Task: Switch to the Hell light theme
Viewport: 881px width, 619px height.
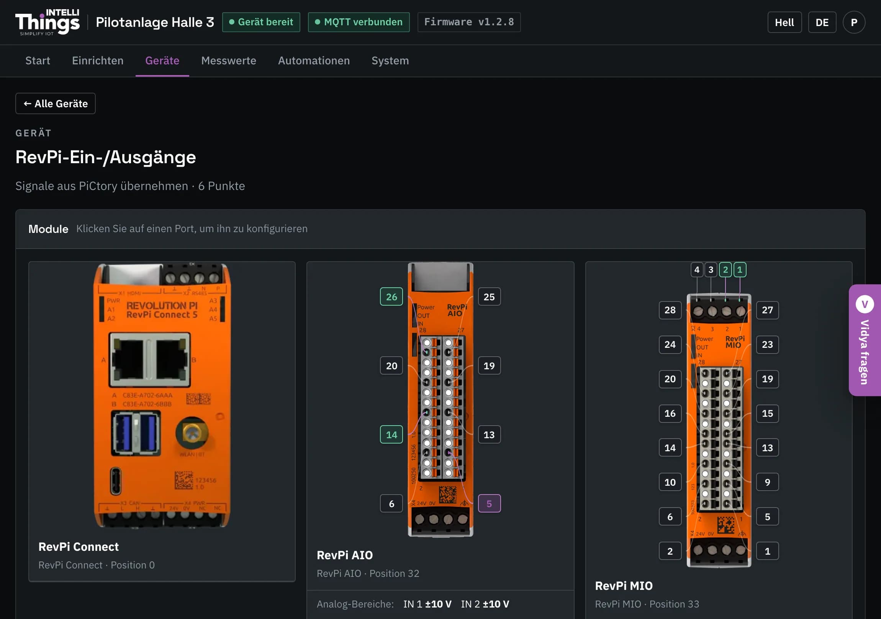Action: (784, 22)
